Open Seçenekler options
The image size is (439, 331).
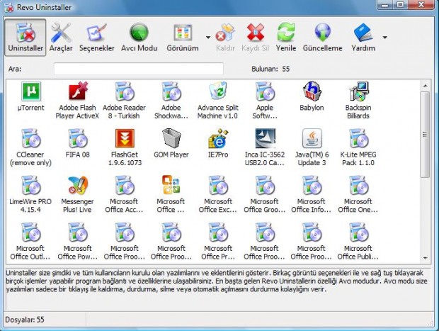97,38
